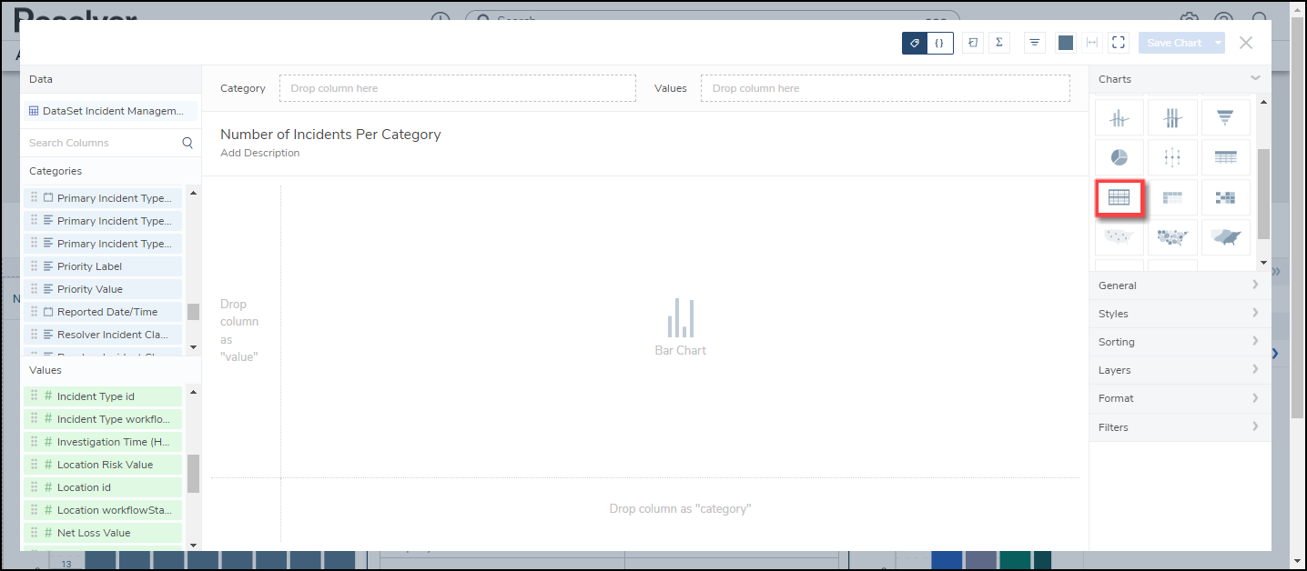Click the calendar icon on Reported Date/Time

pyautogui.click(x=48, y=312)
